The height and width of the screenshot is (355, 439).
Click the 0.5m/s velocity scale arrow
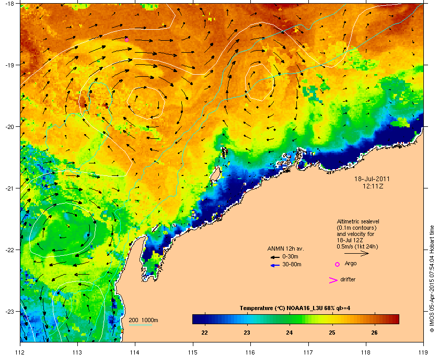point(356,253)
